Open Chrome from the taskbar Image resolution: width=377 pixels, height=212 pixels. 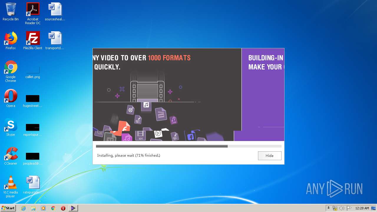pos(53,208)
